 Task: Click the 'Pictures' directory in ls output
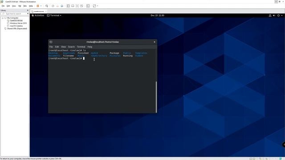pos(115,56)
